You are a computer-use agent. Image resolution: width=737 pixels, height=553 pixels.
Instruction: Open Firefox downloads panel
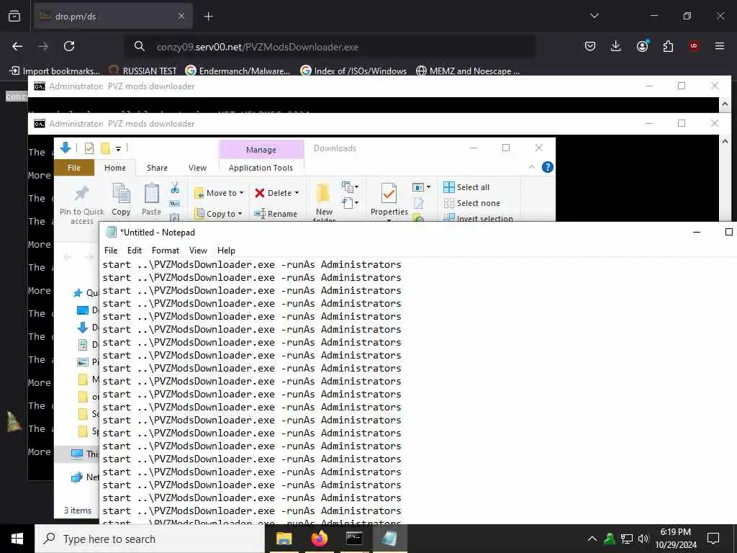(616, 46)
